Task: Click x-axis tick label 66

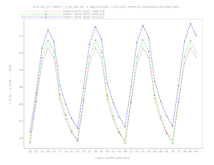Action: 161,152
